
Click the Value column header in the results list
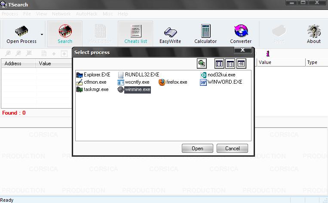54,63
